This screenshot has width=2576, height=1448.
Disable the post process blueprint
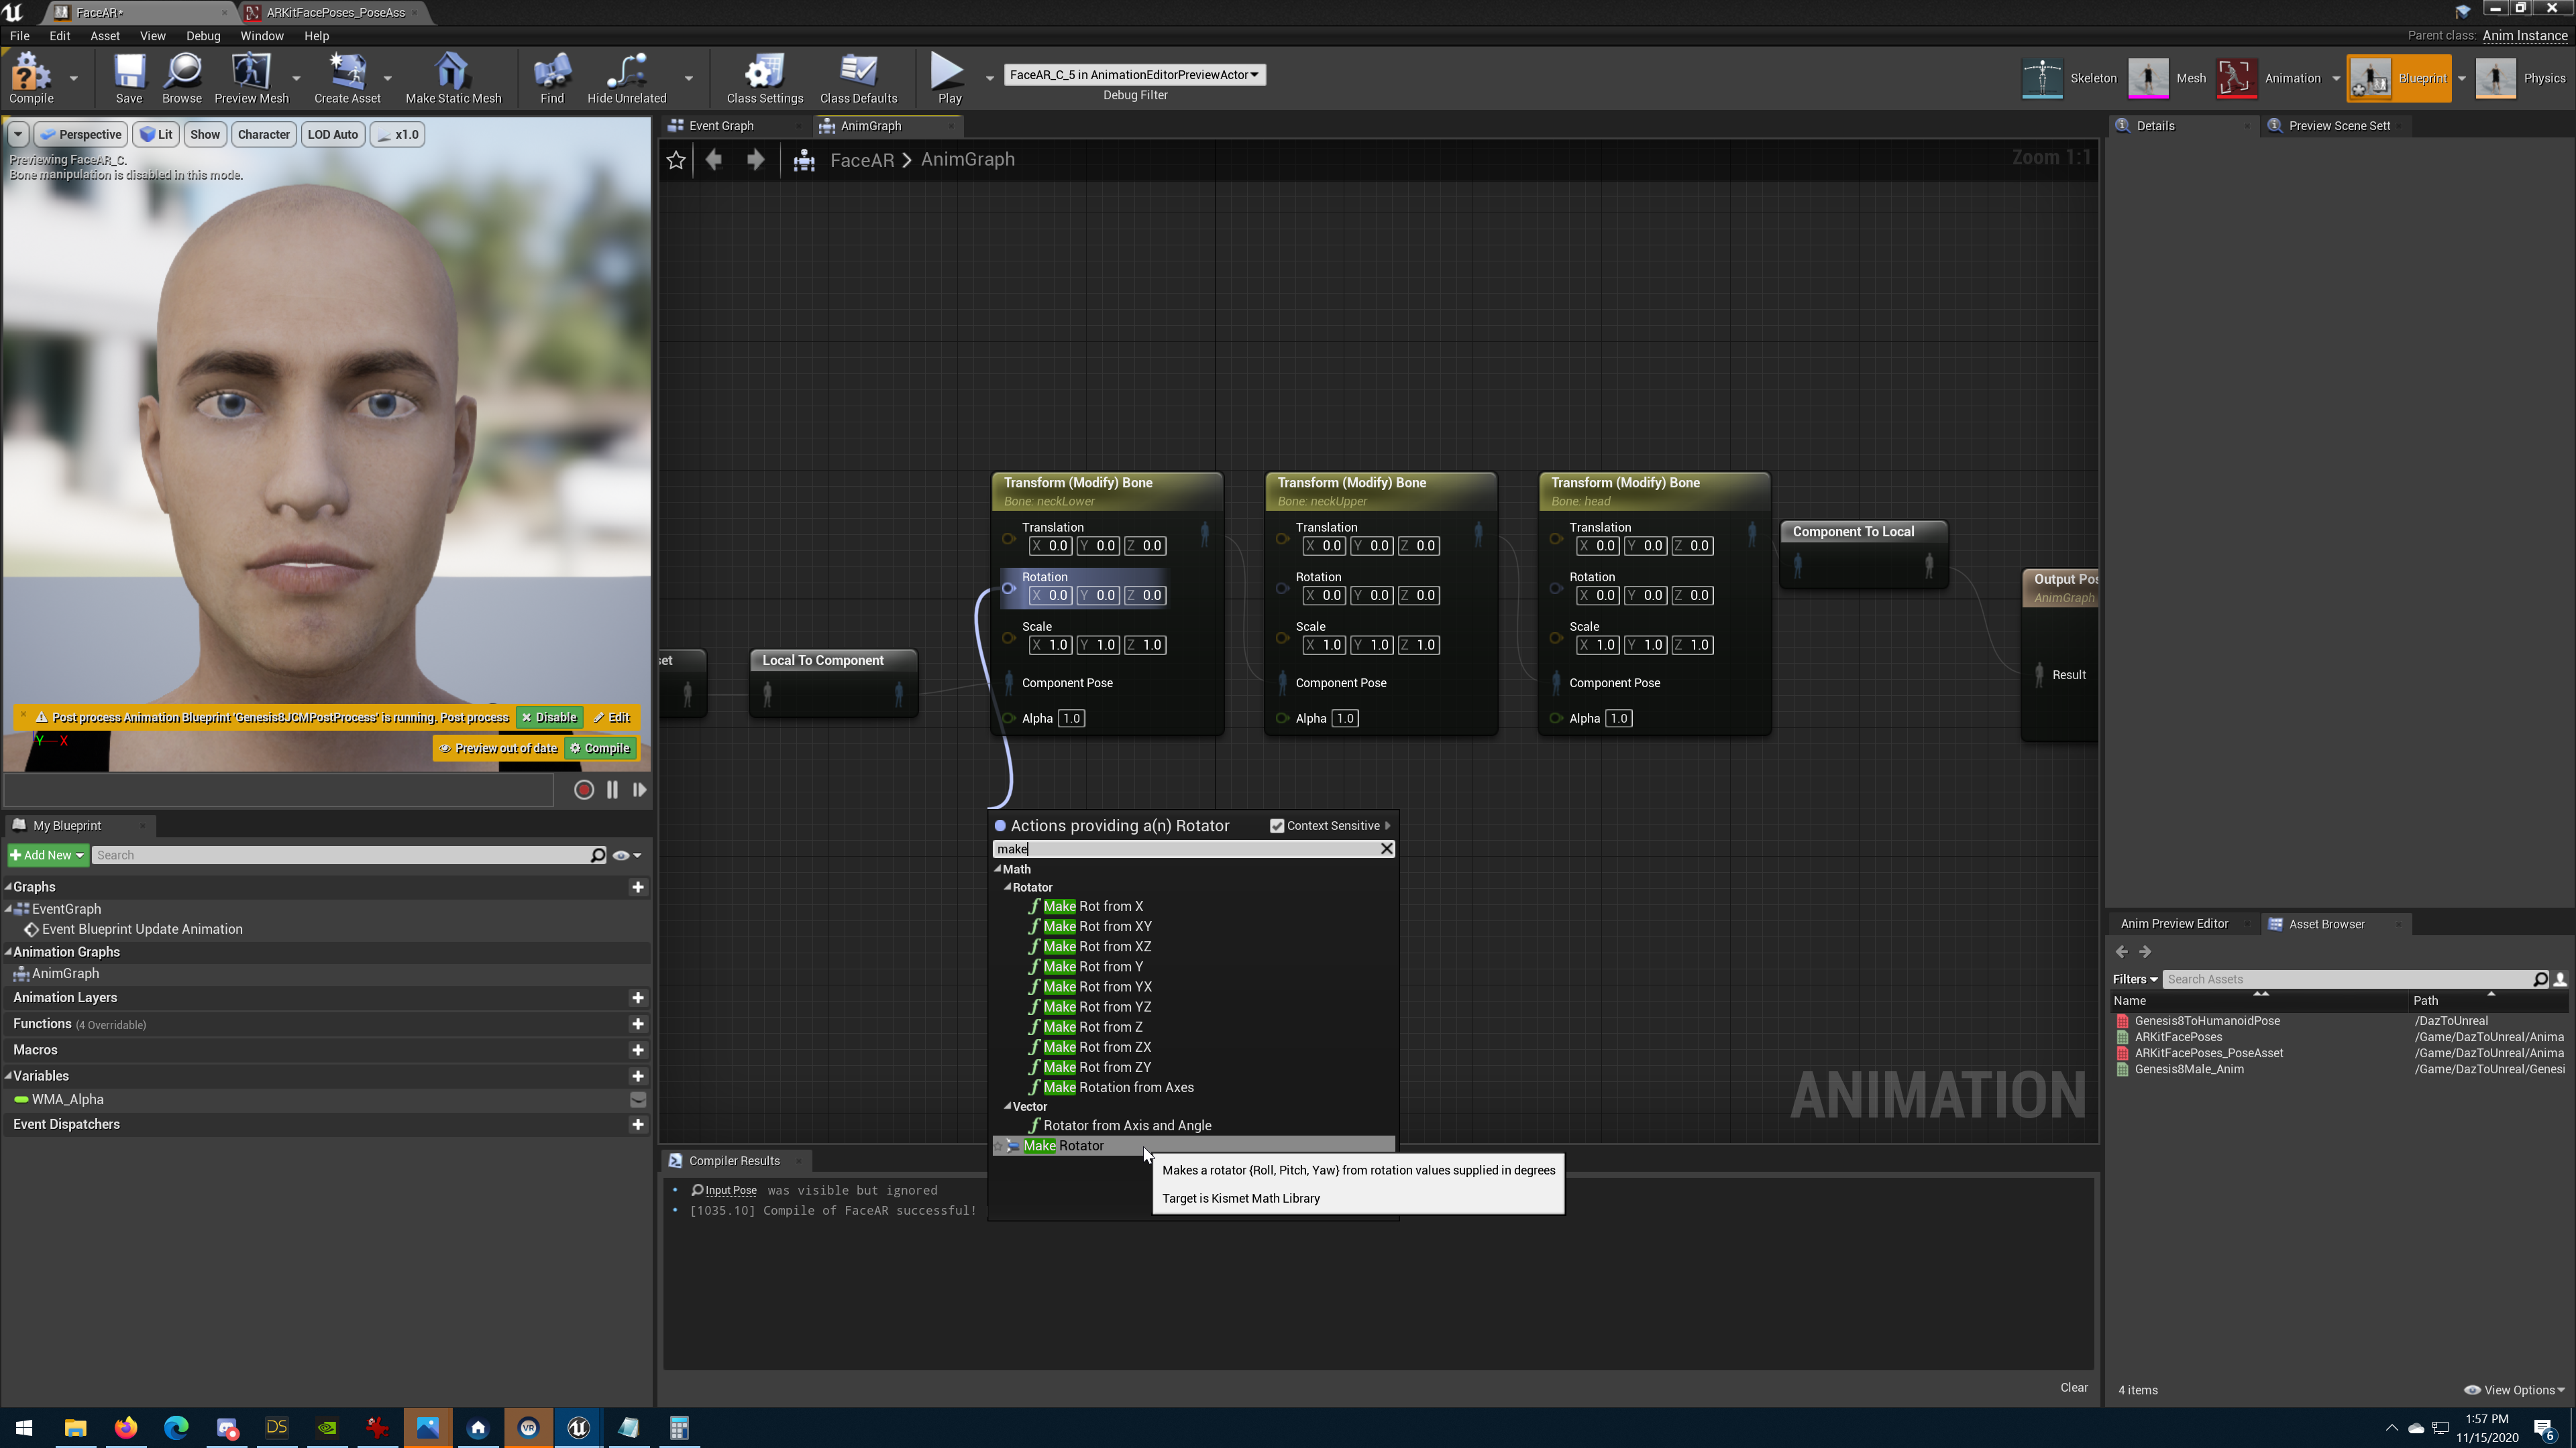[x=549, y=717]
